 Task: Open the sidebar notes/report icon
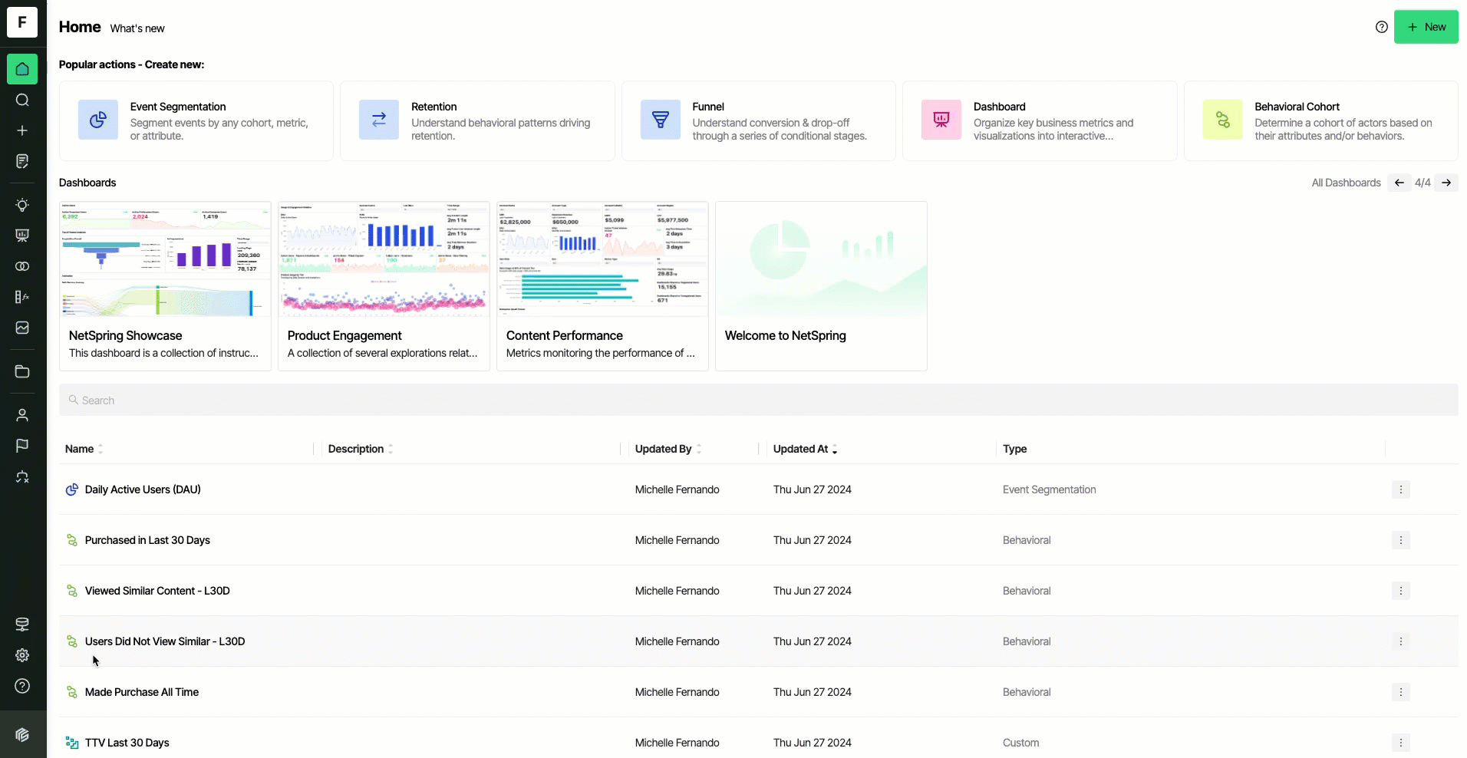coord(22,161)
